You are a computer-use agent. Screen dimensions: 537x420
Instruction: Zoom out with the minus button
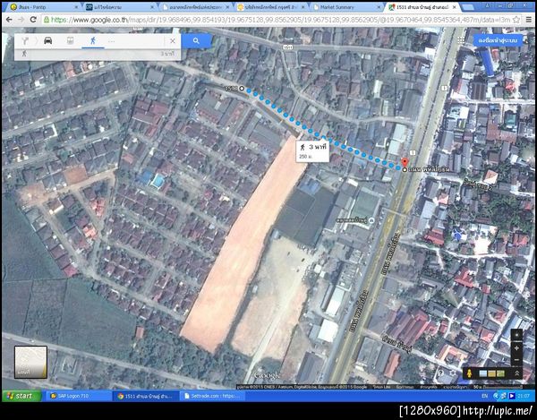click(516, 360)
